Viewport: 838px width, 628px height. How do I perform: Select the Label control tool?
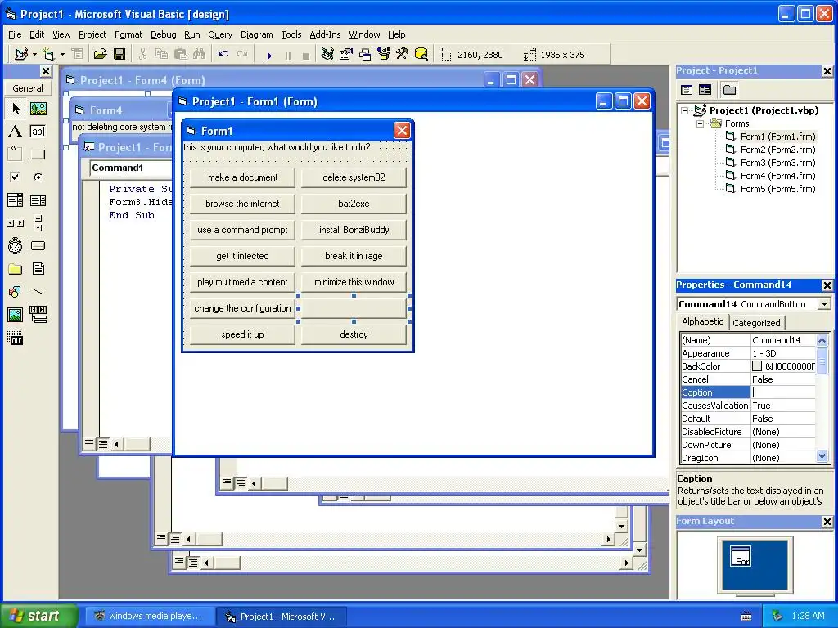tap(16, 132)
